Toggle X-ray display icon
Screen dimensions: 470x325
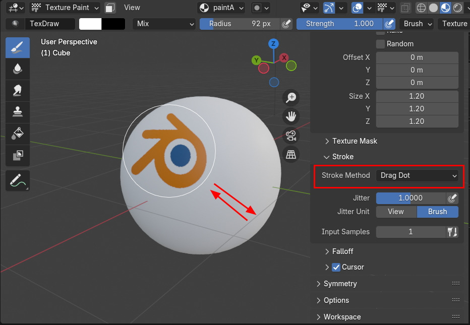tap(405, 8)
